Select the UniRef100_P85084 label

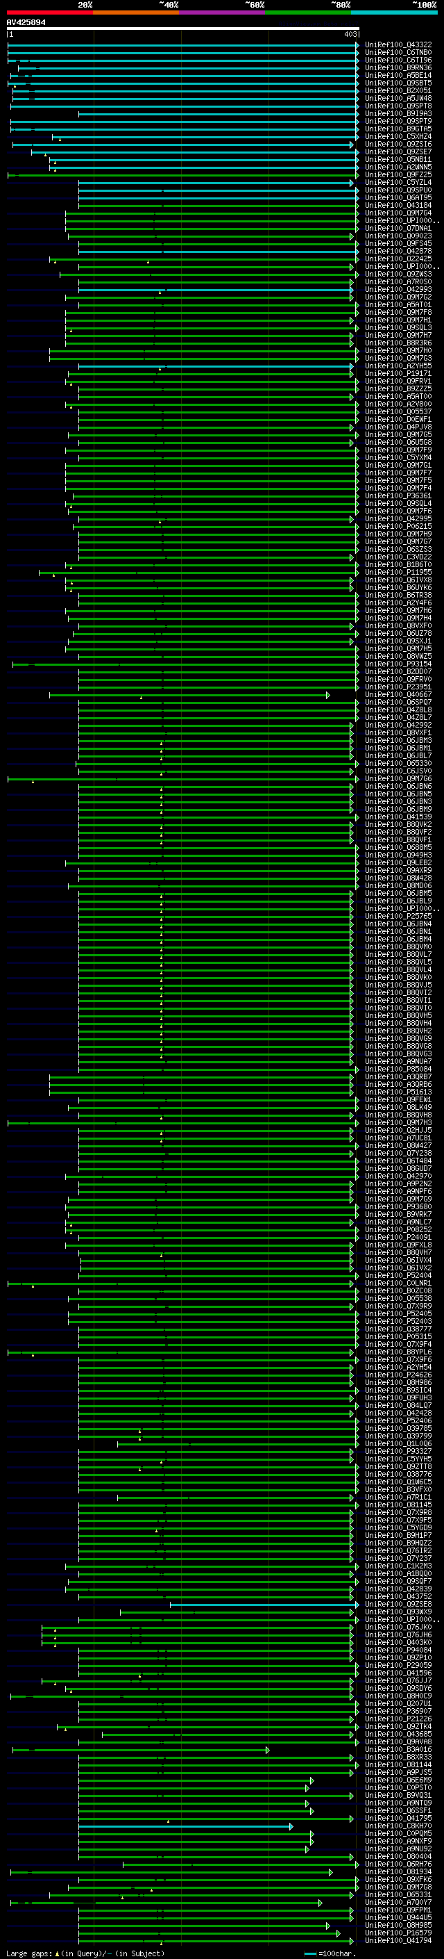(x=398, y=1069)
